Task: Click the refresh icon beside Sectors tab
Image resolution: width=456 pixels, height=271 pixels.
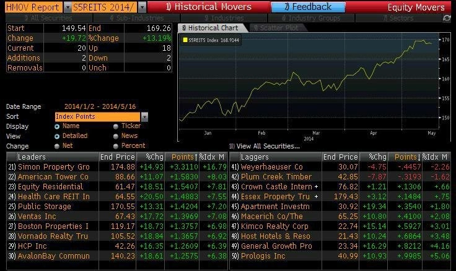Action: click(x=447, y=19)
